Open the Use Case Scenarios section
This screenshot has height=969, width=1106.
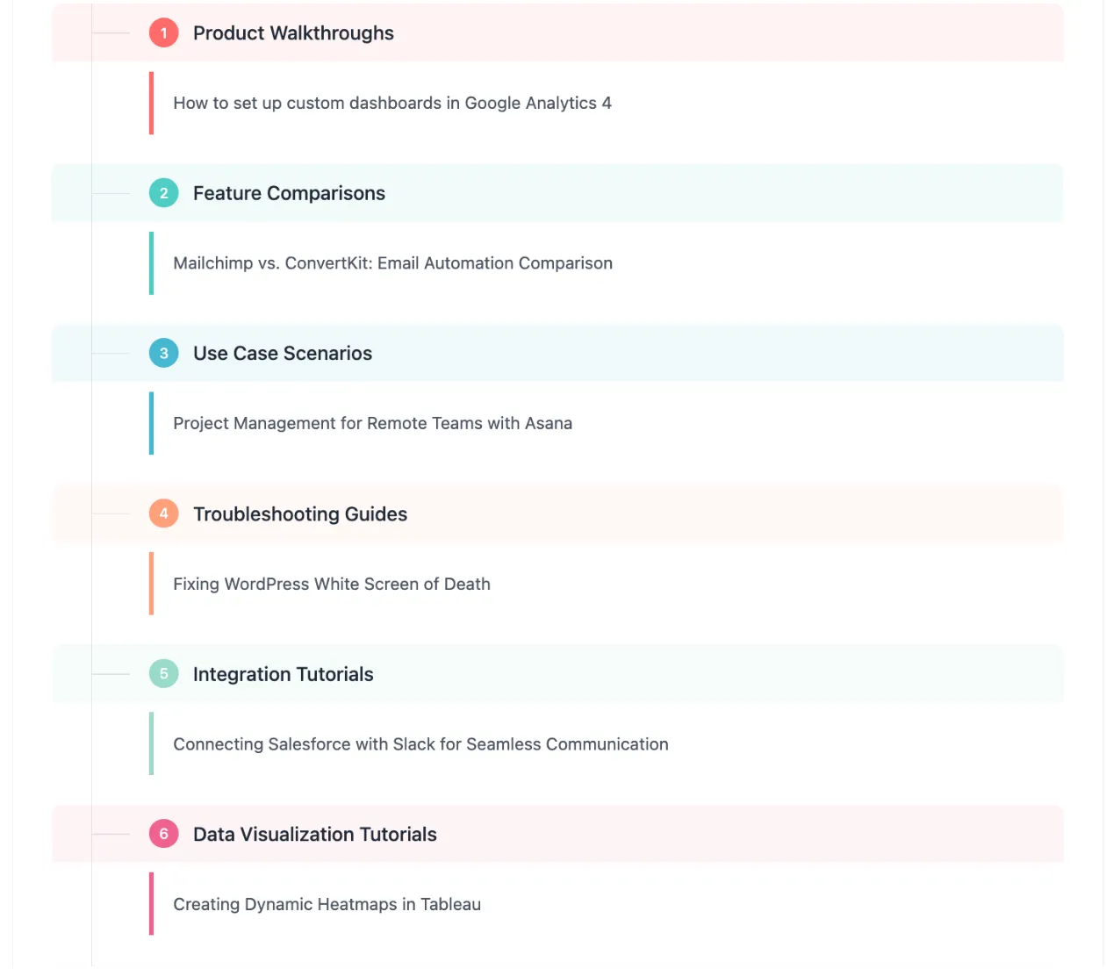click(x=283, y=353)
